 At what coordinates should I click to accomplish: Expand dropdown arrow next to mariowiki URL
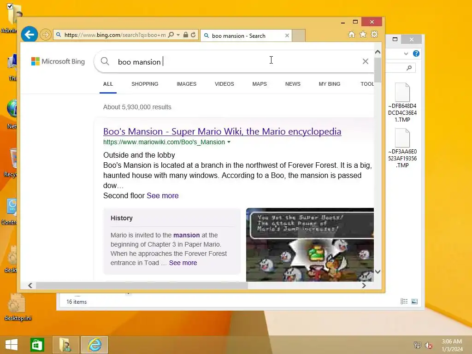[229, 142]
